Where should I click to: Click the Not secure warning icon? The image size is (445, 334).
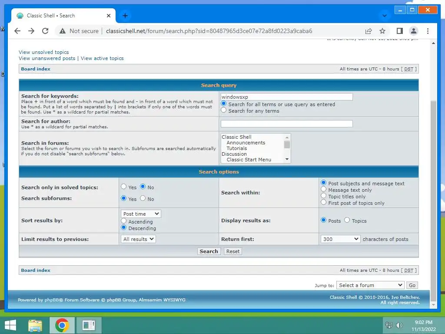pyautogui.click(x=63, y=31)
